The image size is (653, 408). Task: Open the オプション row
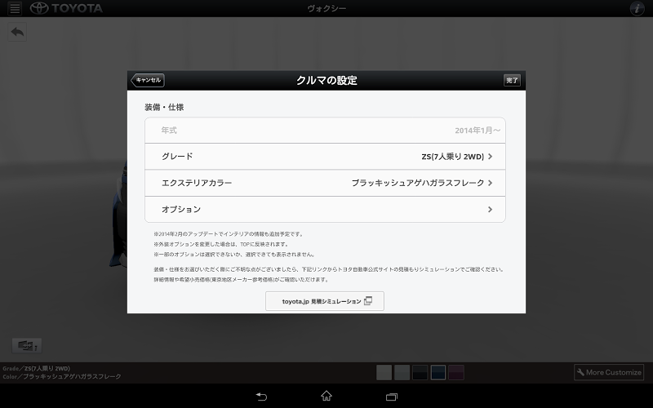[325, 210]
